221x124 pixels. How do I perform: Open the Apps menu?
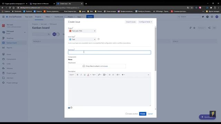80,17
